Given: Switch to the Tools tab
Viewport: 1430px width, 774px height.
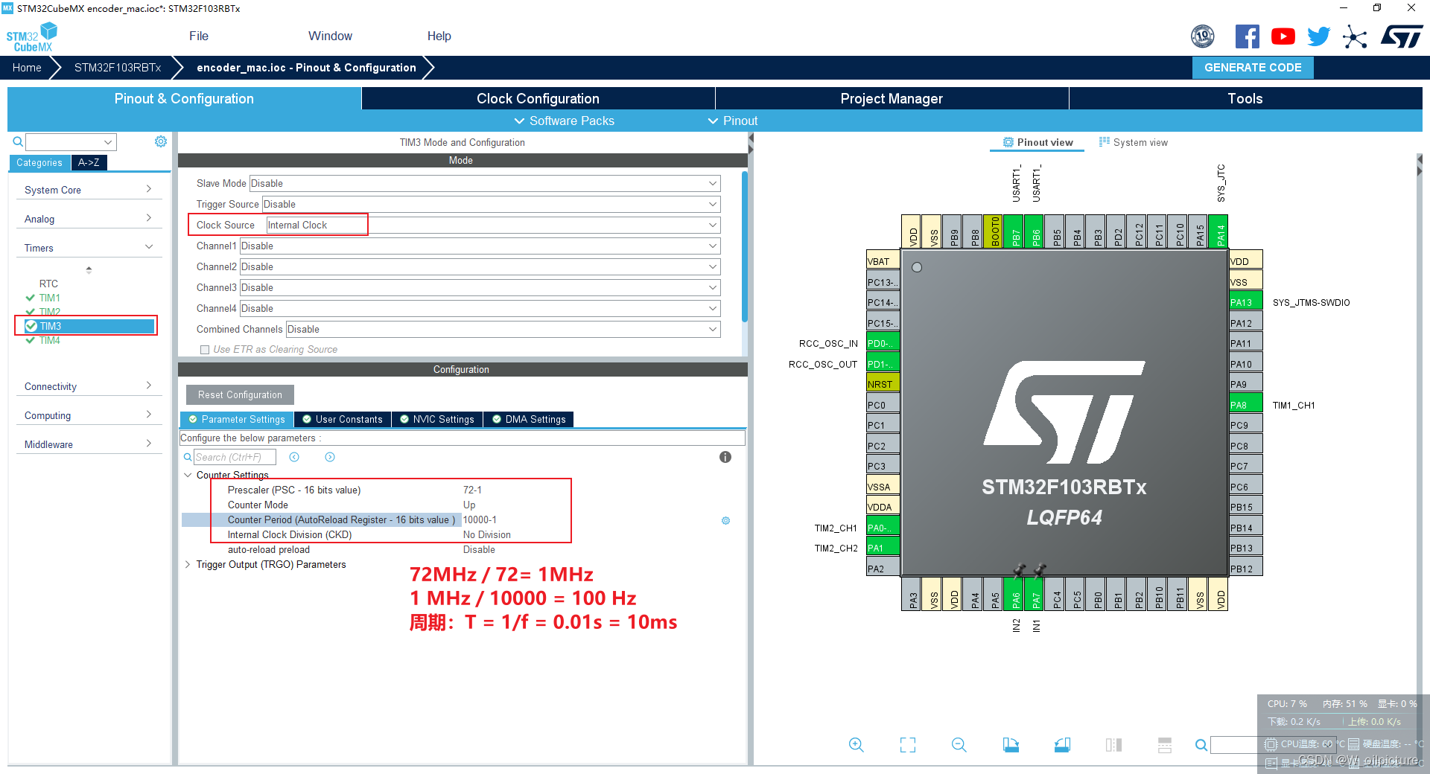Looking at the screenshot, I should 1245,98.
